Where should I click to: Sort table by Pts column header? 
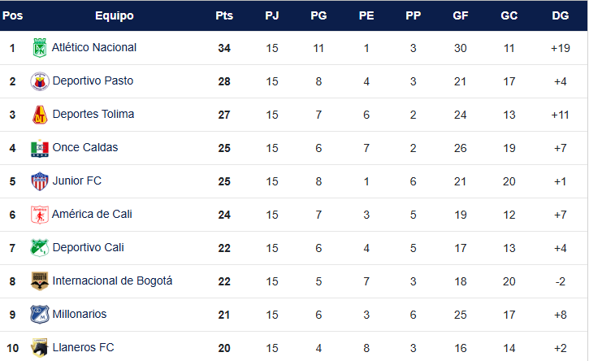224,15
